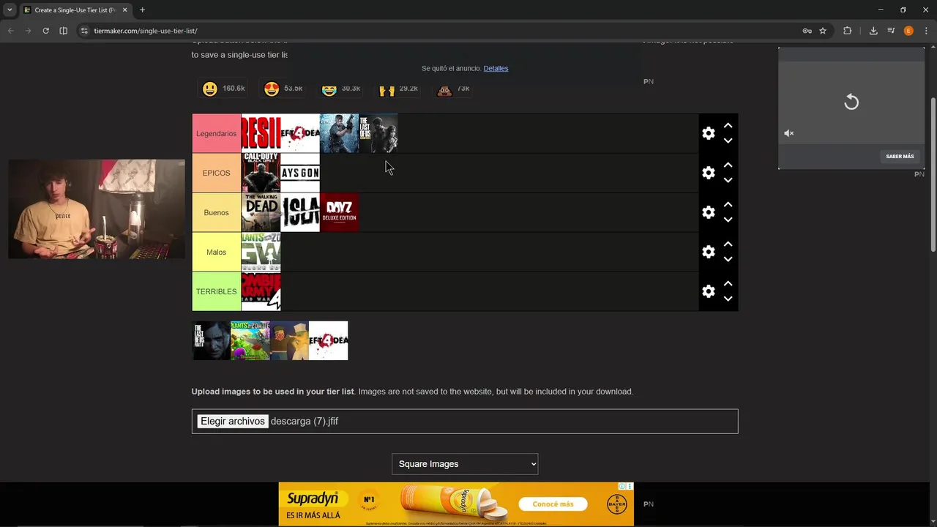Viewport: 937px width, 527px height.
Task: Click the Malos tier label
Action: coord(217,252)
